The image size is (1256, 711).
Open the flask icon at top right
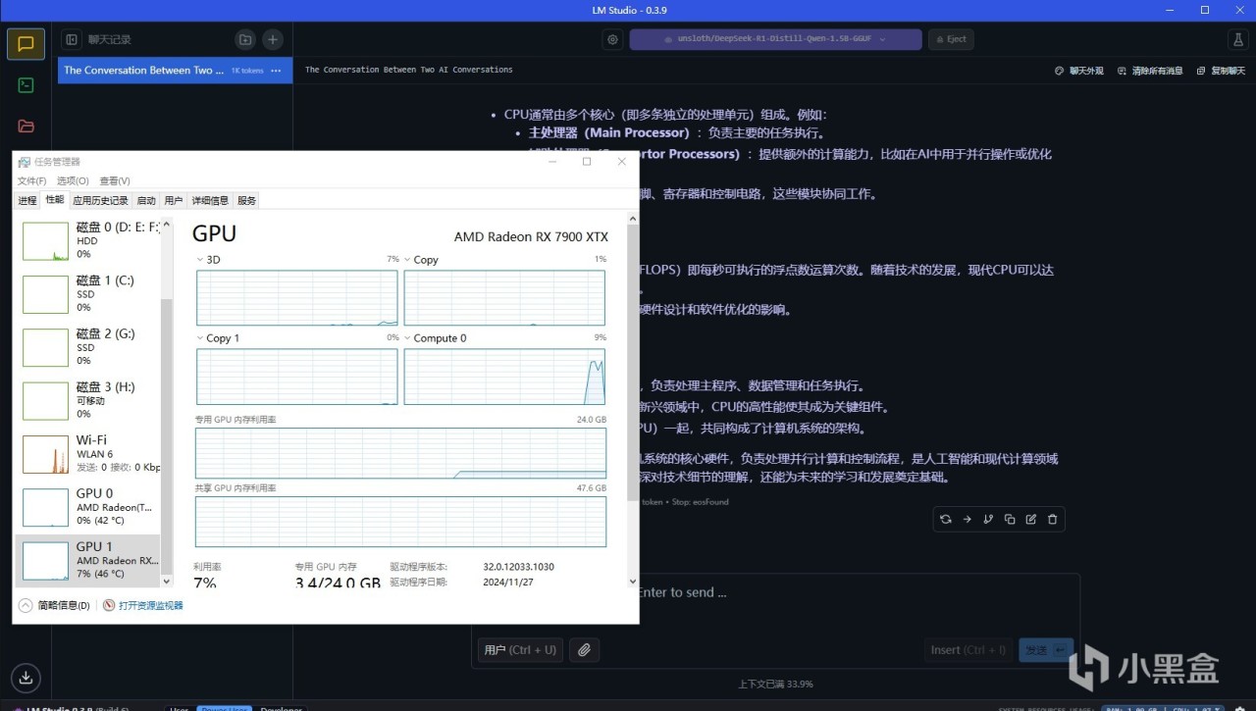pos(1236,39)
